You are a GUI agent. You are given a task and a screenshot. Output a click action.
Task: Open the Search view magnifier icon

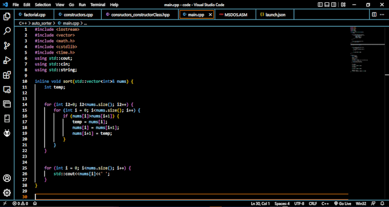7,31
